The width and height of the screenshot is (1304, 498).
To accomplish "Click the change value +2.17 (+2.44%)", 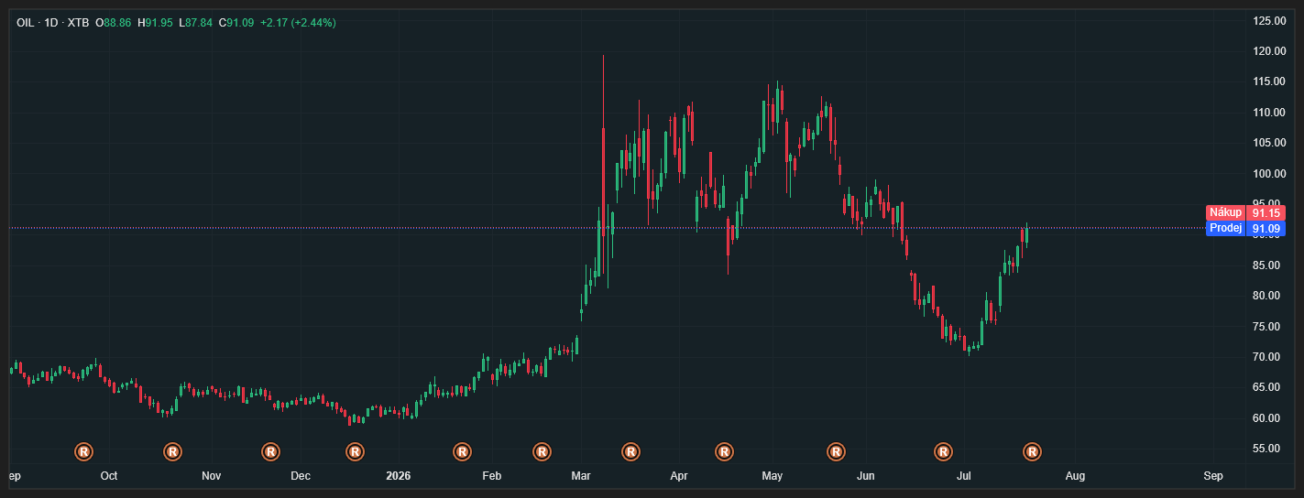I will (x=298, y=22).
